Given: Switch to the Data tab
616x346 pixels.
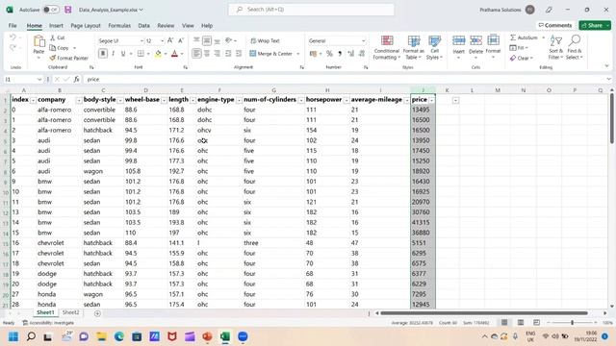Looking at the screenshot, I should click(143, 26).
